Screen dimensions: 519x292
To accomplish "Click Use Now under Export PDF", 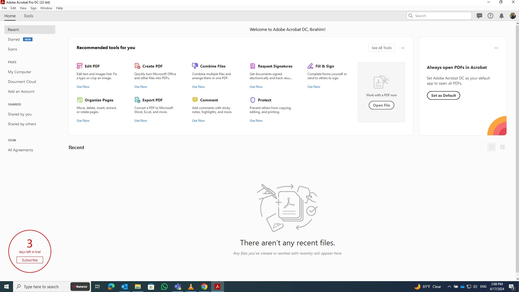I will click(x=141, y=121).
